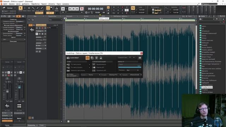Open the Проект menu
Viewport: 226px width, 127px height.
[x=44, y=4]
